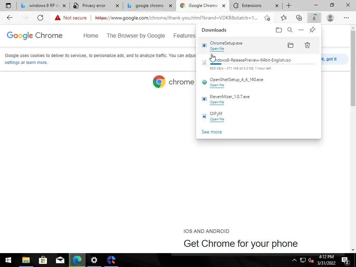
Task: Click See more downloads link
Action: coord(212,132)
